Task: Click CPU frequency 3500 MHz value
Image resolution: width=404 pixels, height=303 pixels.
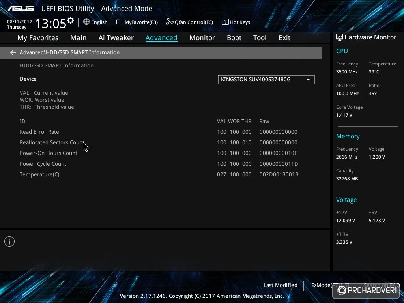Action: point(347,72)
